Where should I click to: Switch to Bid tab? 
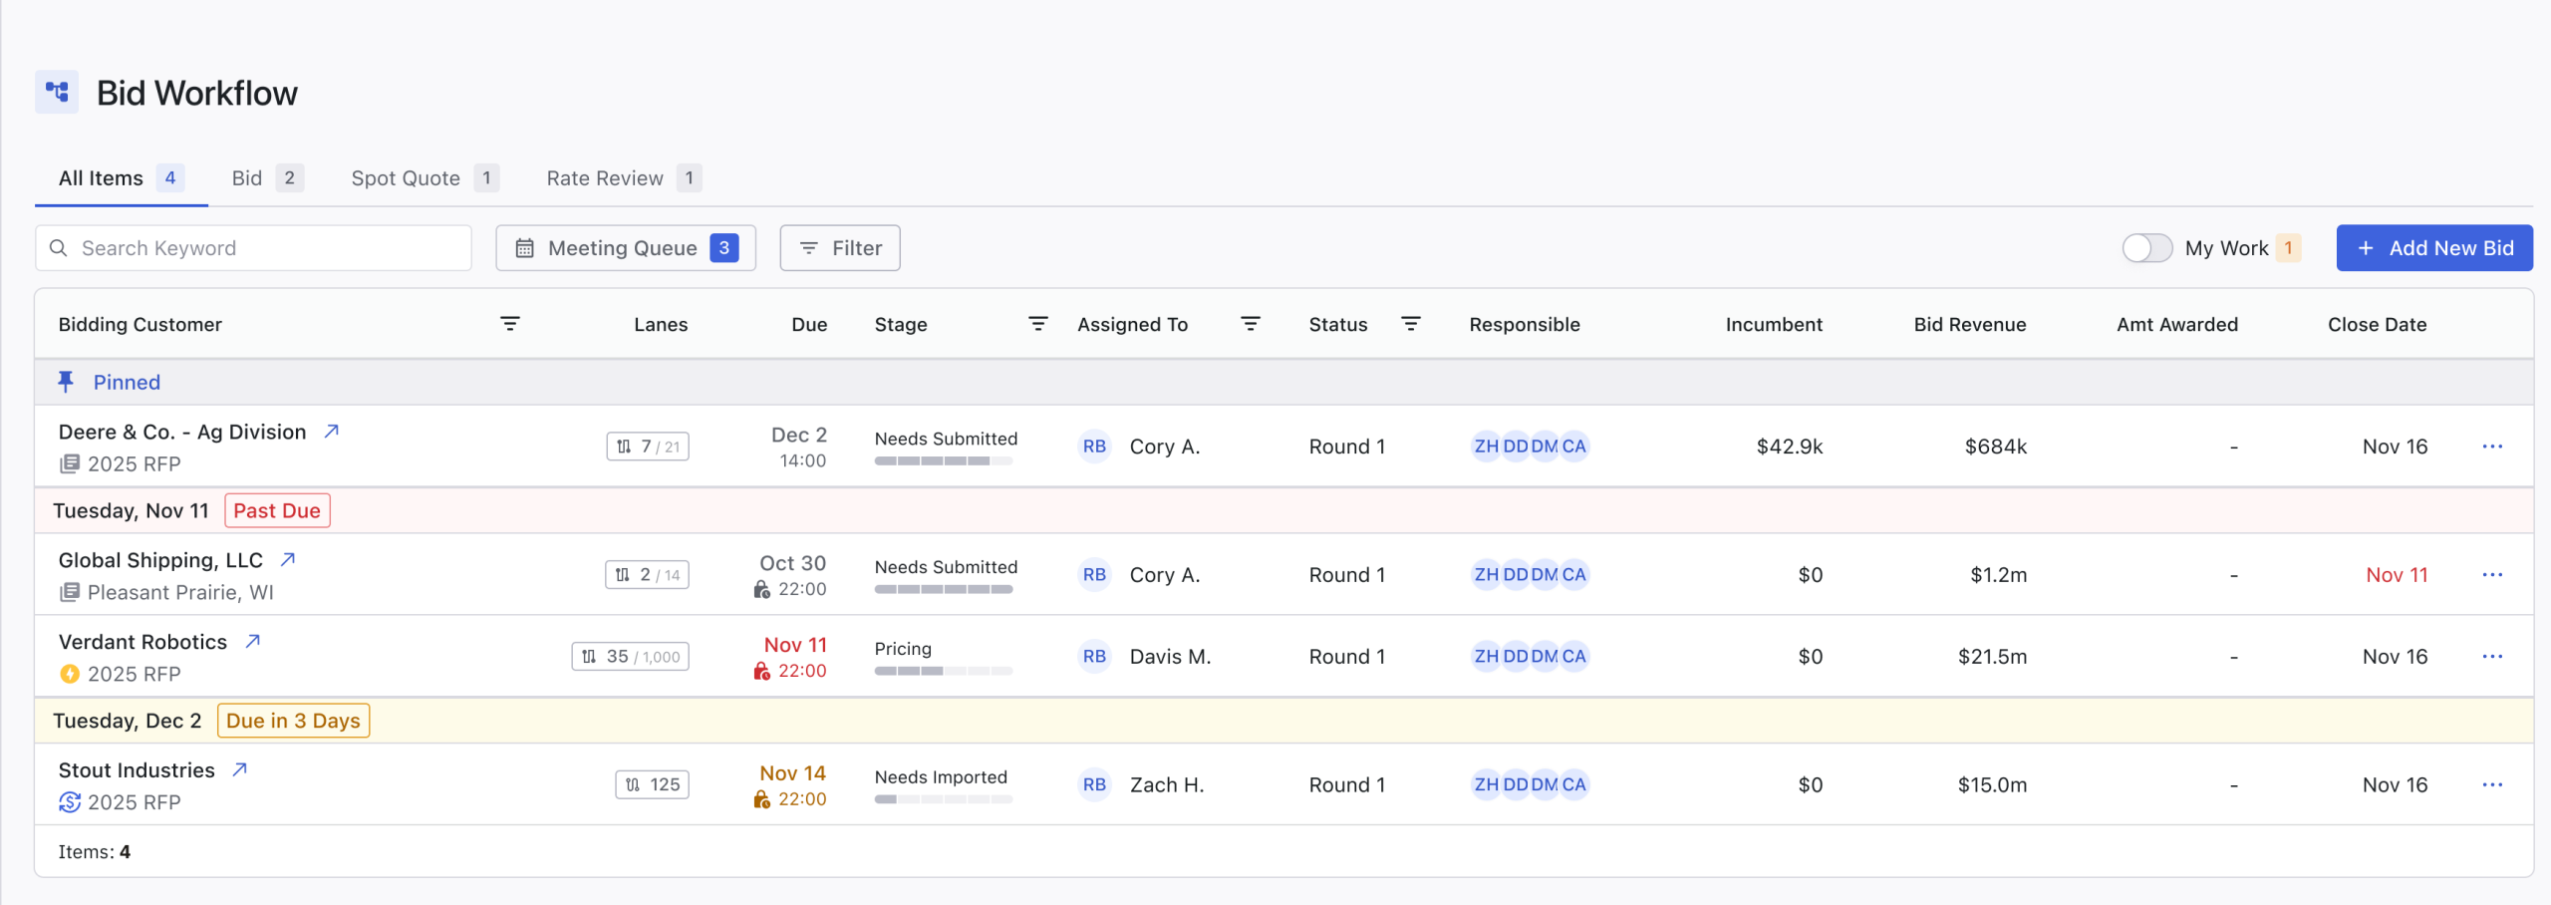click(x=266, y=178)
